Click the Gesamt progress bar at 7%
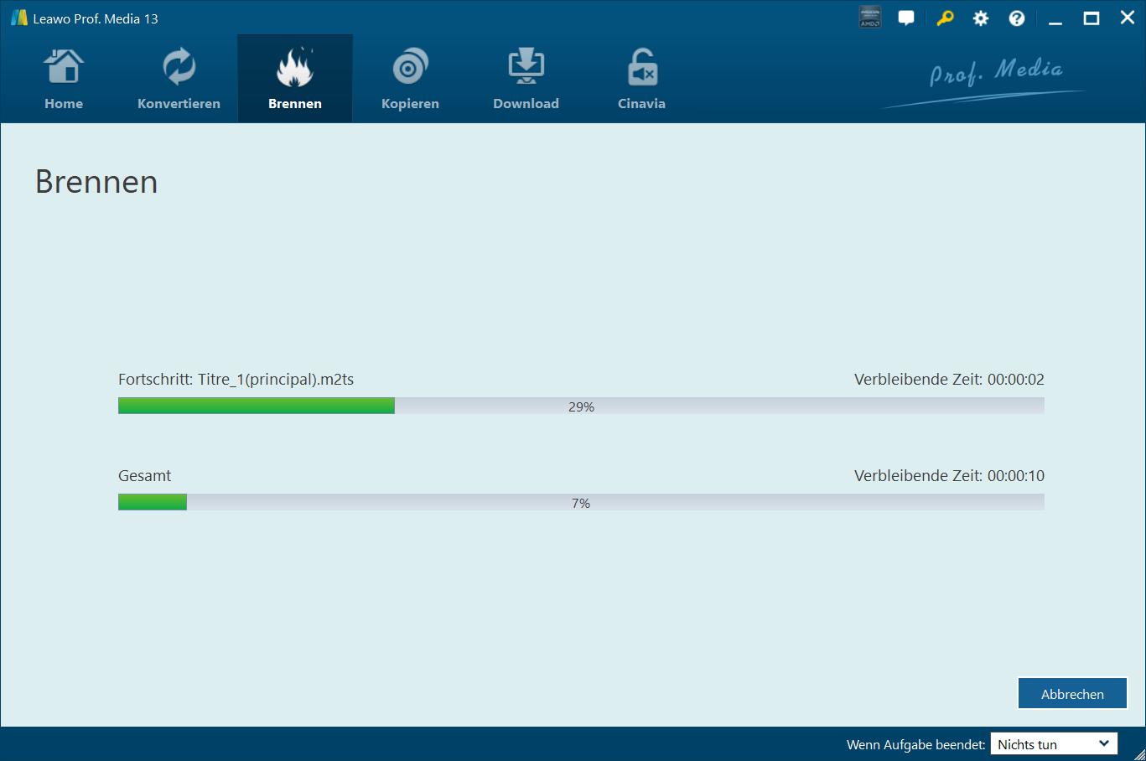Image resolution: width=1146 pixels, height=761 pixels. coord(581,503)
